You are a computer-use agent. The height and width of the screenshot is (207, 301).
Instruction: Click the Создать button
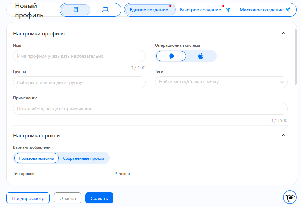tap(99, 198)
